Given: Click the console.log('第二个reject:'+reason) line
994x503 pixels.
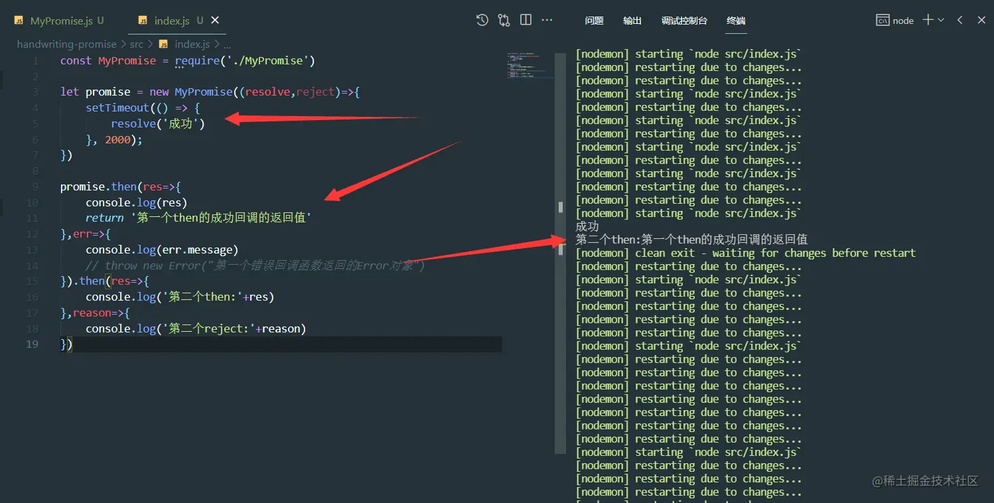Looking at the screenshot, I should pos(196,328).
